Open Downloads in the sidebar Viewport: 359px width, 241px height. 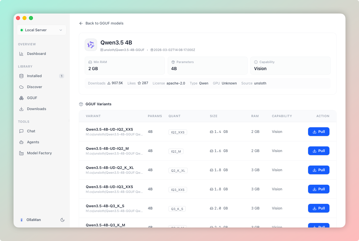[42, 109]
